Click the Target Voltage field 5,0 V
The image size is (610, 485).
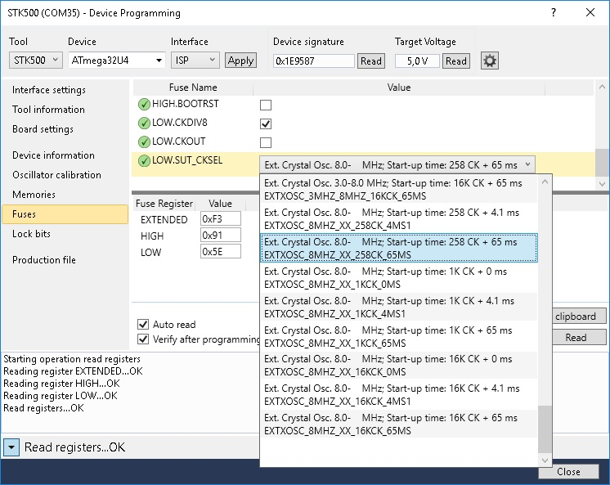pyautogui.click(x=417, y=61)
